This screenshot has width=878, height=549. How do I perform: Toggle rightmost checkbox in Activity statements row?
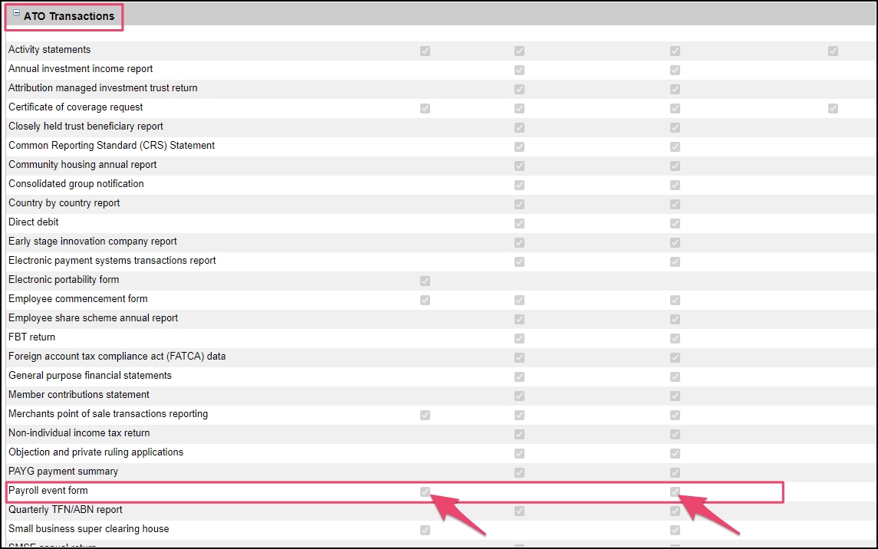pyautogui.click(x=833, y=51)
